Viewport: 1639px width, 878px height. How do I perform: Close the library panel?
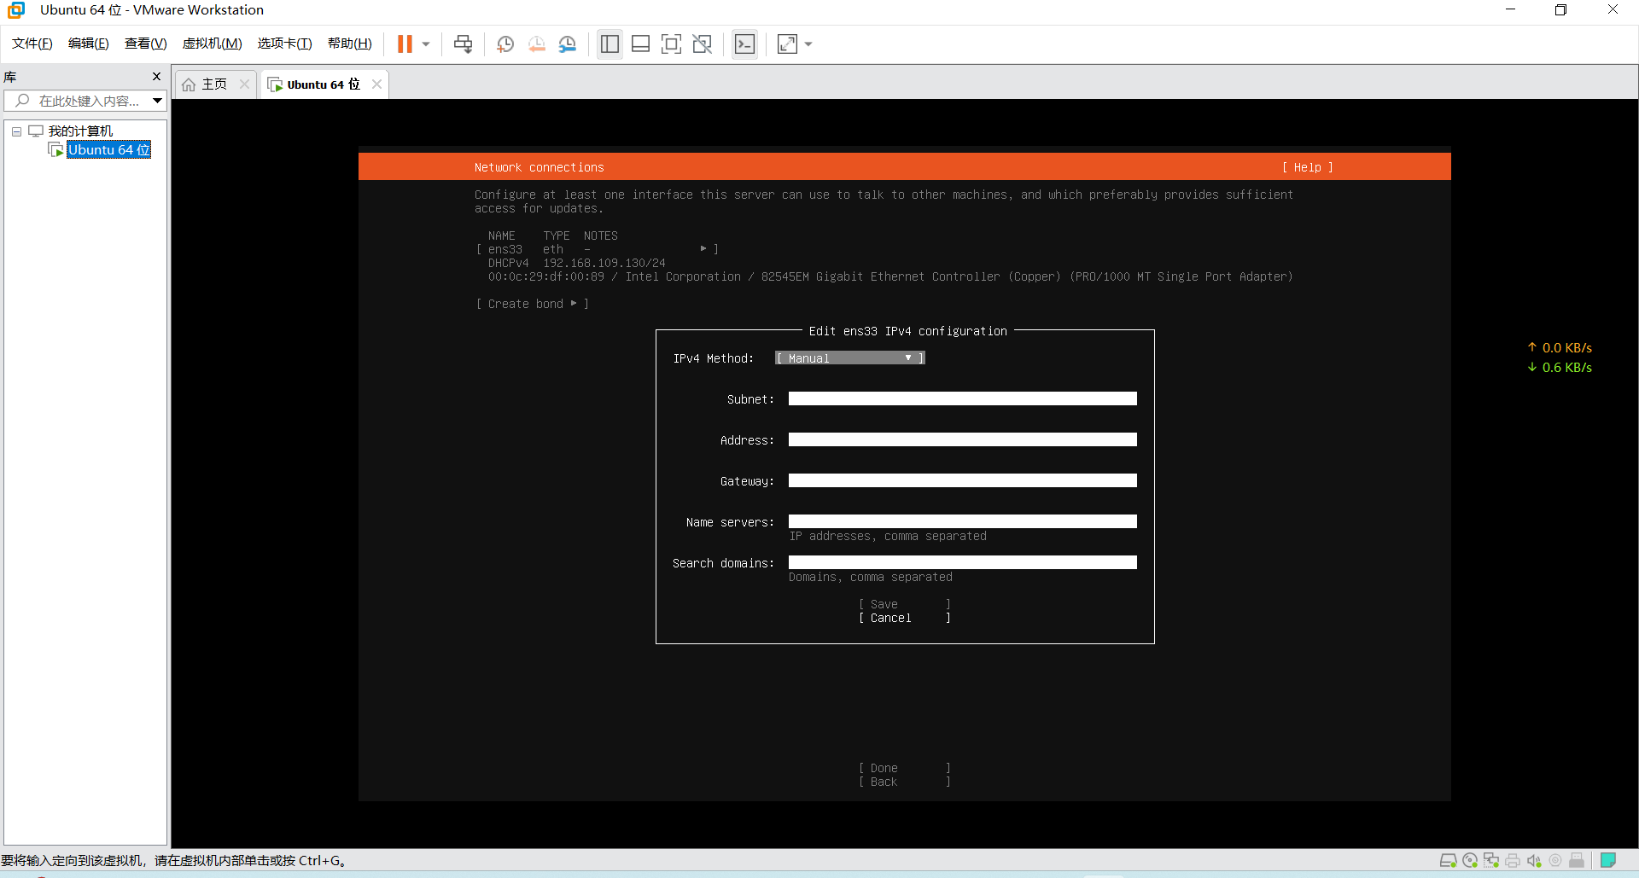point(156,77)
